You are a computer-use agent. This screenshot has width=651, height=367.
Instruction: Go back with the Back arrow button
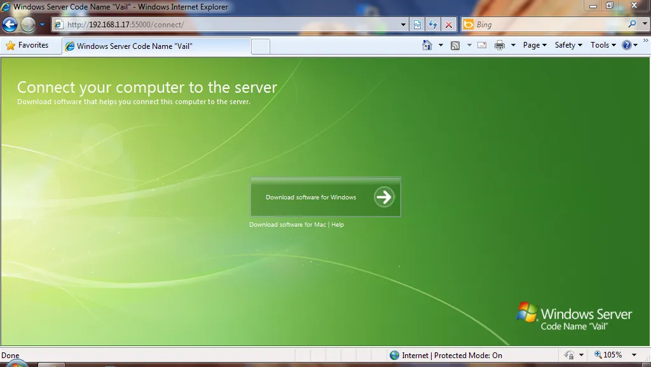click(x=10, y=25)
